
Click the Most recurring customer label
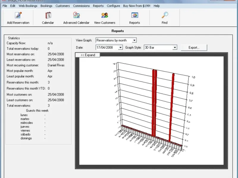(x=23, y=65)
